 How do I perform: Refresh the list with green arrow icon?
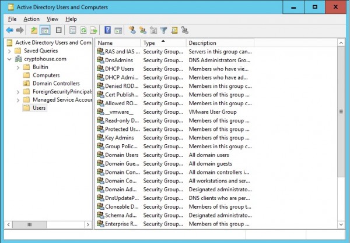[83, 30]
